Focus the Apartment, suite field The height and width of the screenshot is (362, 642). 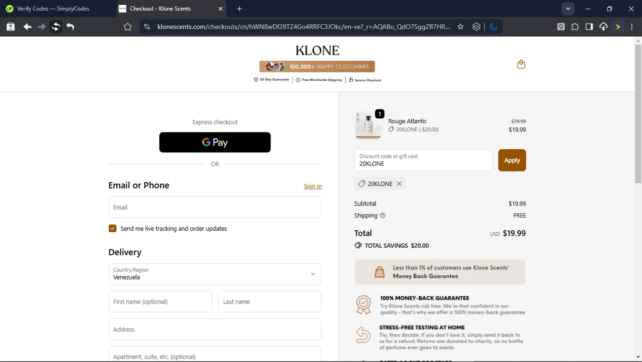point(215,354)
